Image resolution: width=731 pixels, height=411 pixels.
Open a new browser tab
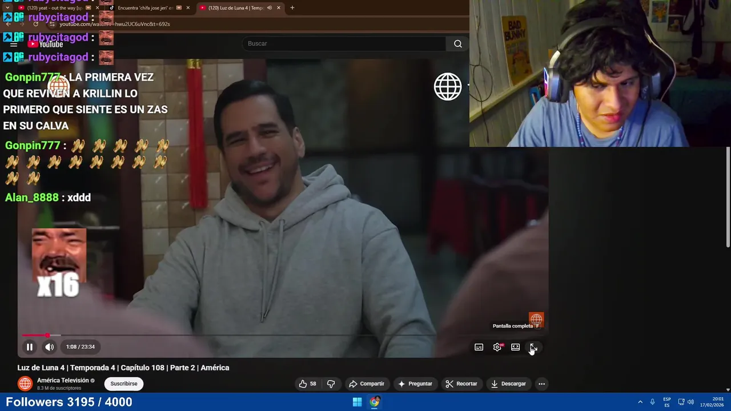click(292, 8)
